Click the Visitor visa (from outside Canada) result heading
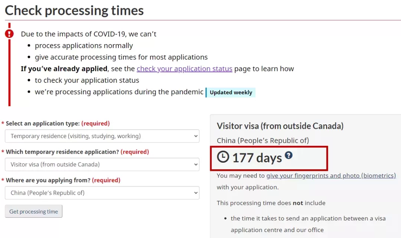Viewport: 401px width, 238px height. 280,126
